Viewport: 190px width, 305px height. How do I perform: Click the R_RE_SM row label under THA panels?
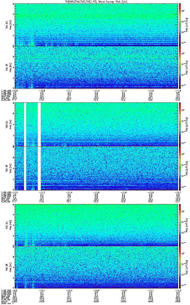(5, 100)
